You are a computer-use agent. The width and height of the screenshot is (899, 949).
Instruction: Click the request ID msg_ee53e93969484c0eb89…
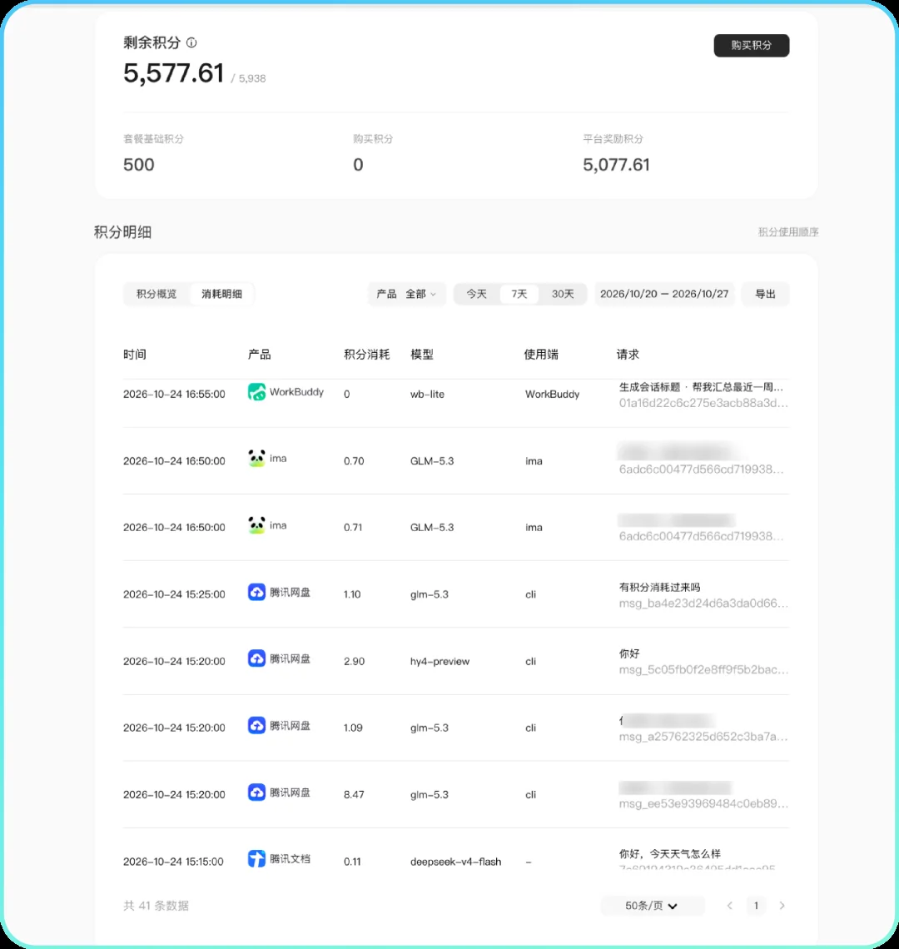pyautogui.click(x=703, y=804)
